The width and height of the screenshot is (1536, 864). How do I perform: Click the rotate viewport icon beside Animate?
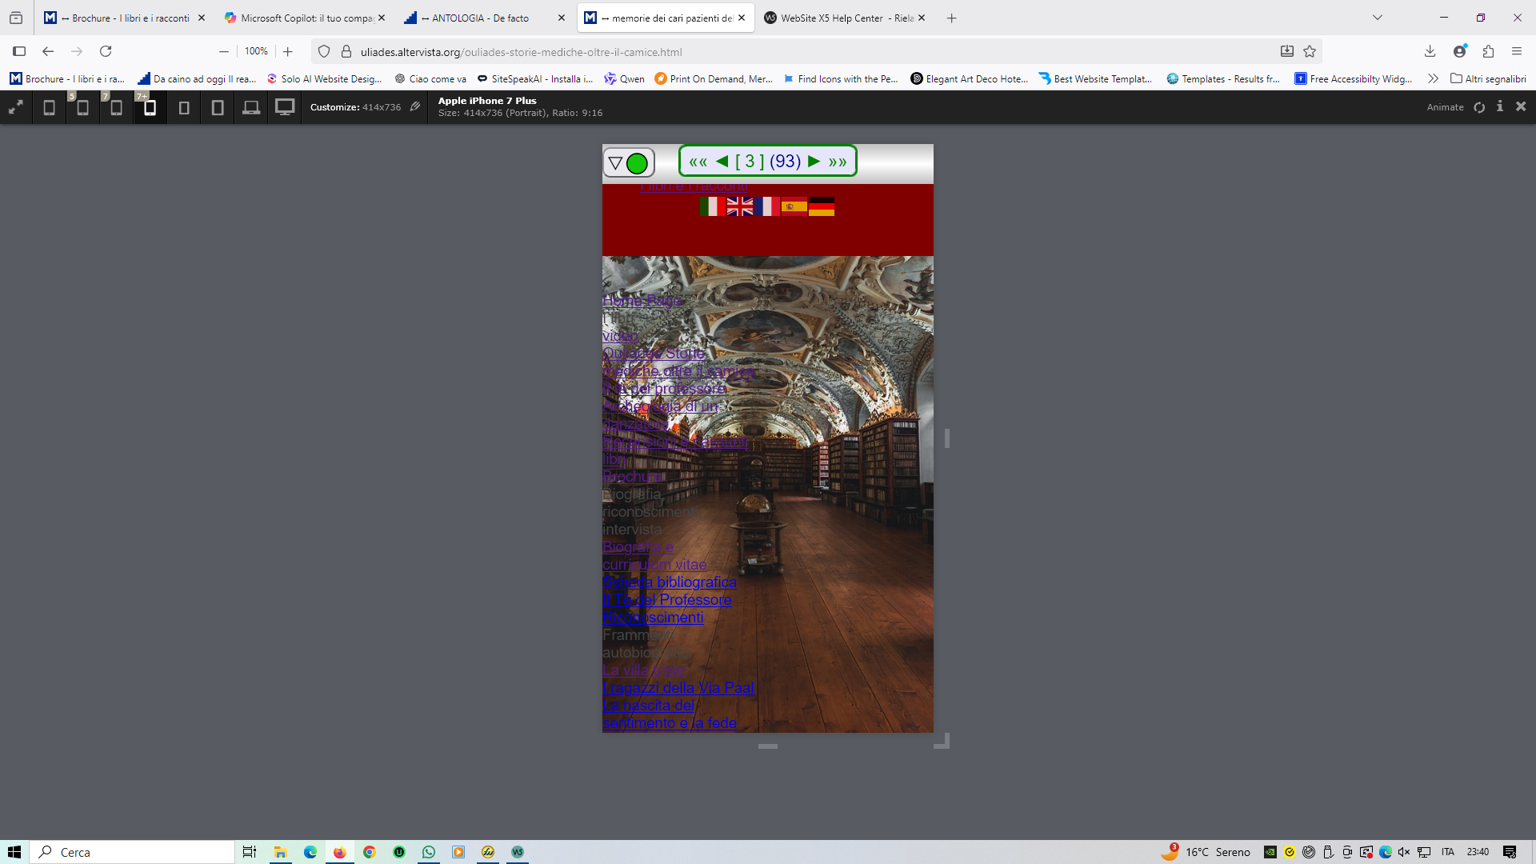tap(1479, 107)
